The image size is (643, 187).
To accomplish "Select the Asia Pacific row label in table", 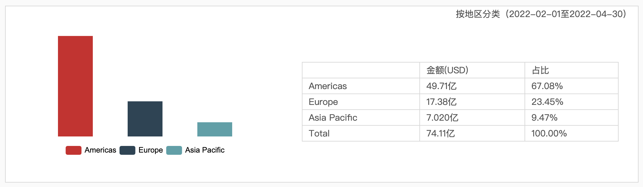I will 333,118.
